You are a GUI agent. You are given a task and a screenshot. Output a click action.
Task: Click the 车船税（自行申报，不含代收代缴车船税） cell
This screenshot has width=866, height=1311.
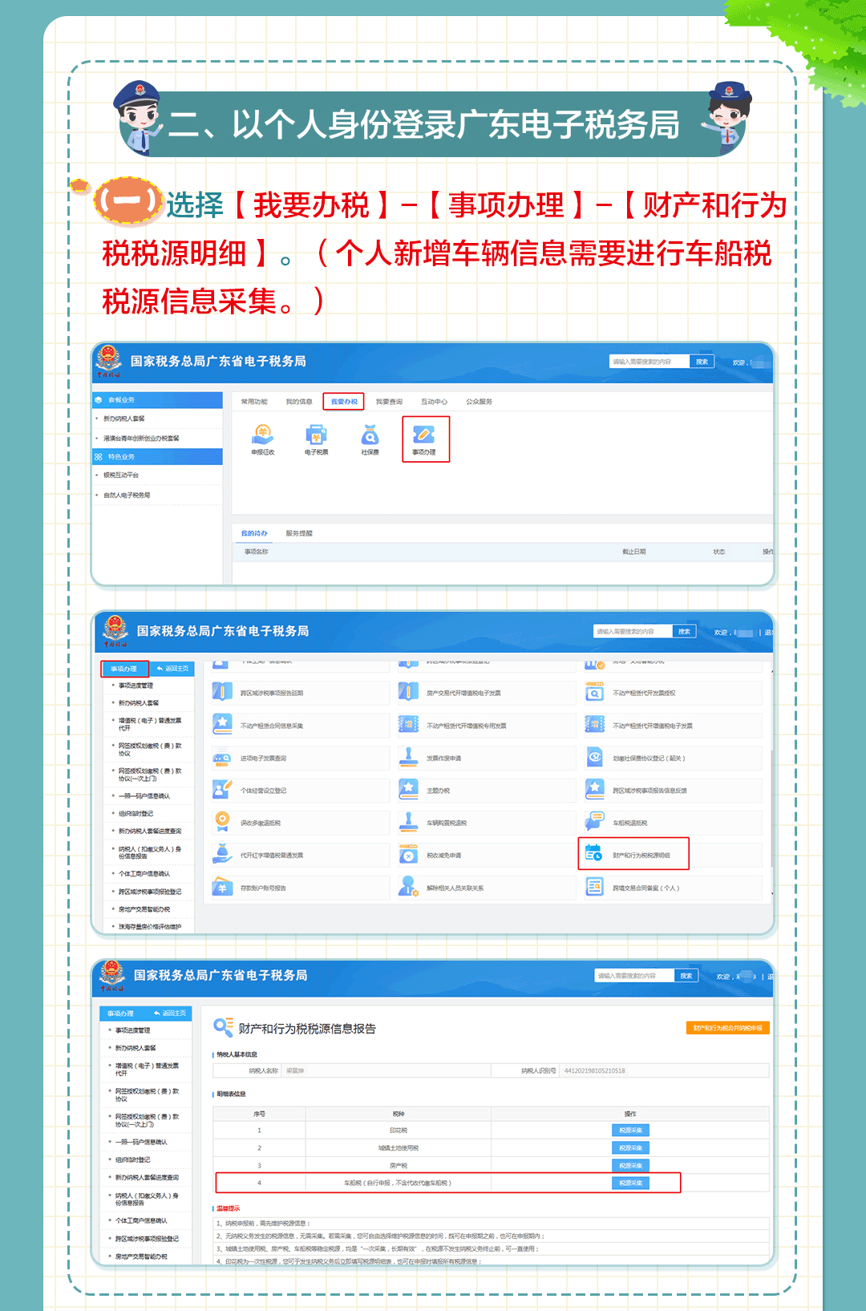398,1184
